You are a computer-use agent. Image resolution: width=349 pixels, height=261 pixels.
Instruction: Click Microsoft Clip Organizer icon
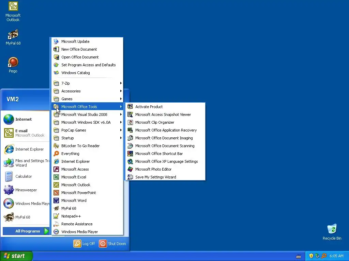pyautogui.click(x=130, y=122)
